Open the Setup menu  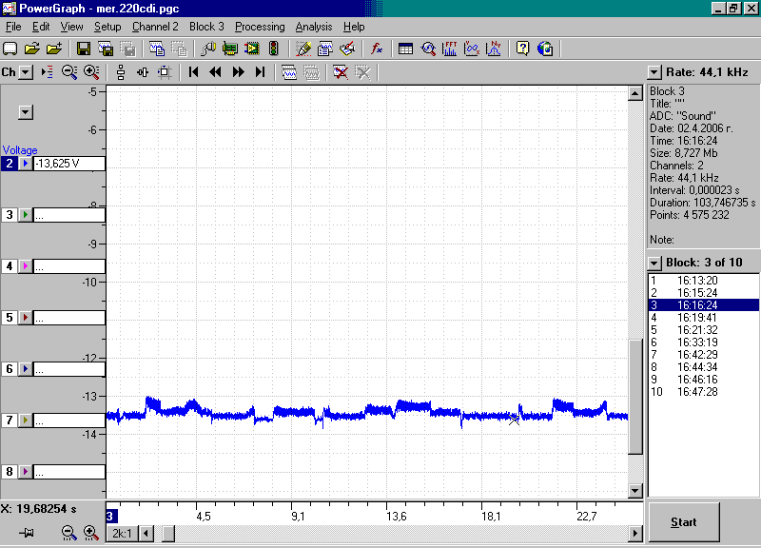(x=107, y=27)
